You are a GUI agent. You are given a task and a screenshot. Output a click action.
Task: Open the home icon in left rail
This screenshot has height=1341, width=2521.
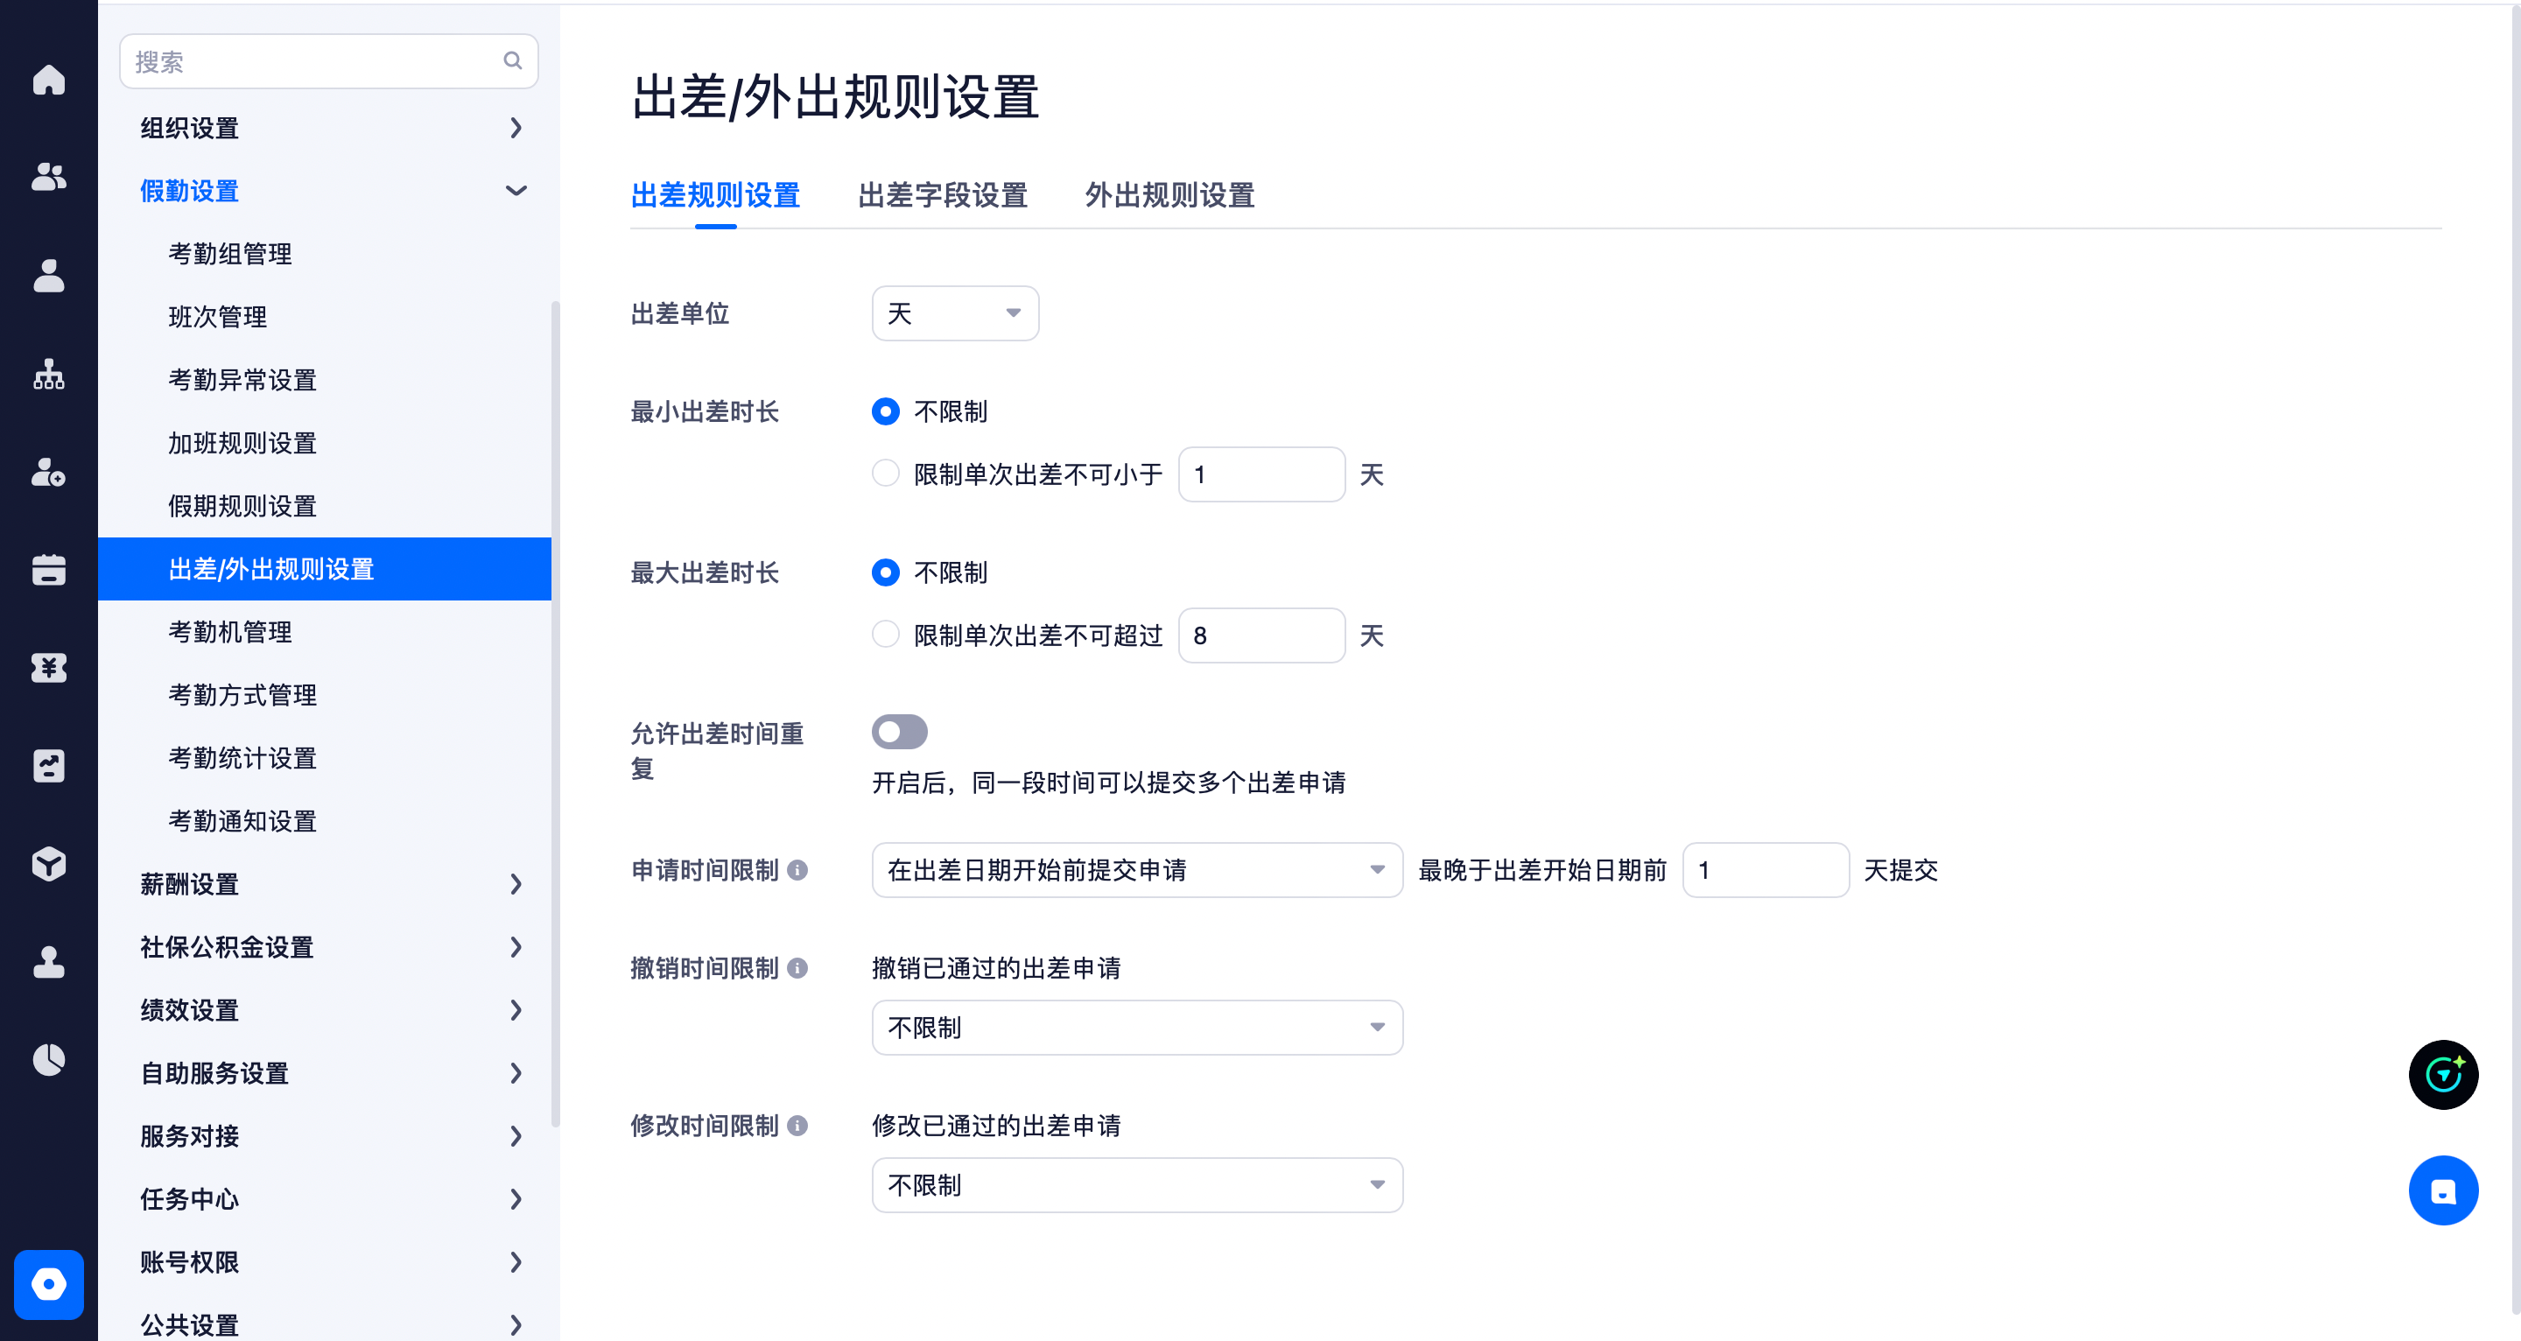pyautogui.click(x=48, y=80)
